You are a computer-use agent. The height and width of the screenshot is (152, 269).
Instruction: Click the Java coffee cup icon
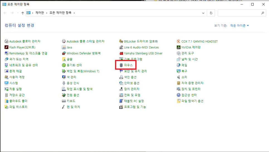coord(64,47)
